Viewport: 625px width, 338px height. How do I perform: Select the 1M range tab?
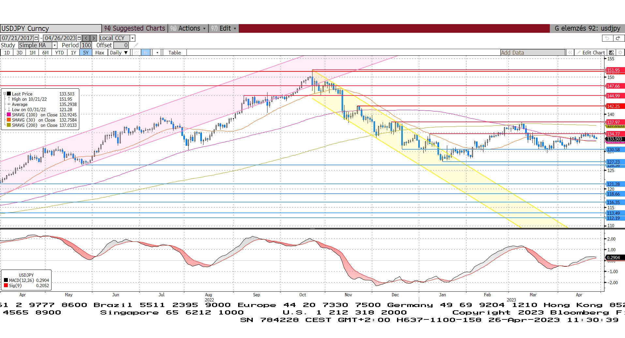pyautogui.click(x=32, y=52)
